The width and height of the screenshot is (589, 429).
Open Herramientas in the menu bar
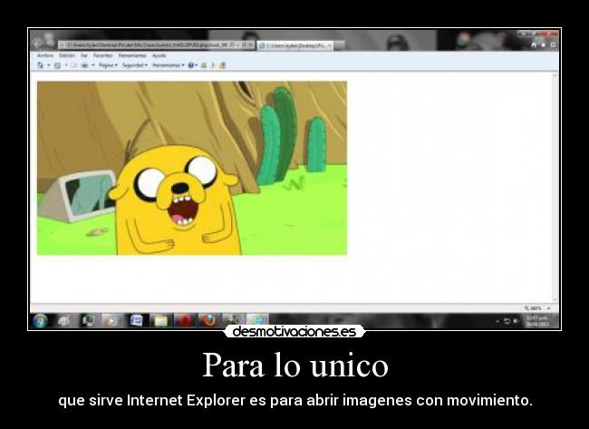132,55
